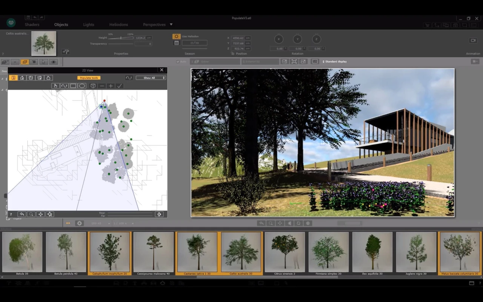Click the magnifier zoom icon in 2D View
The height and width of the screenshot is (302, 483).
[31, 214]
